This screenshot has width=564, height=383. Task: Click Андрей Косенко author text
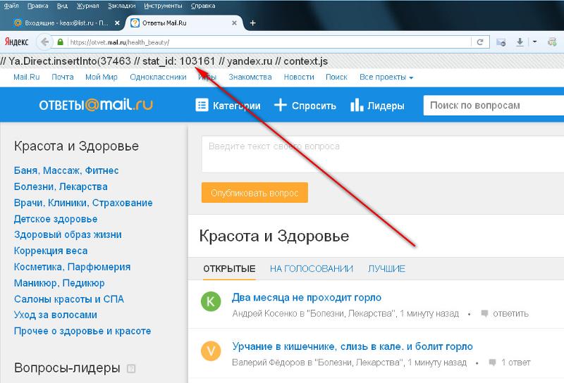pos(264,313)
